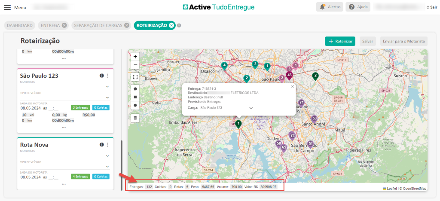Select the polygon draw tool
This screenshot has height=201, width=440.
click(135, 88)
